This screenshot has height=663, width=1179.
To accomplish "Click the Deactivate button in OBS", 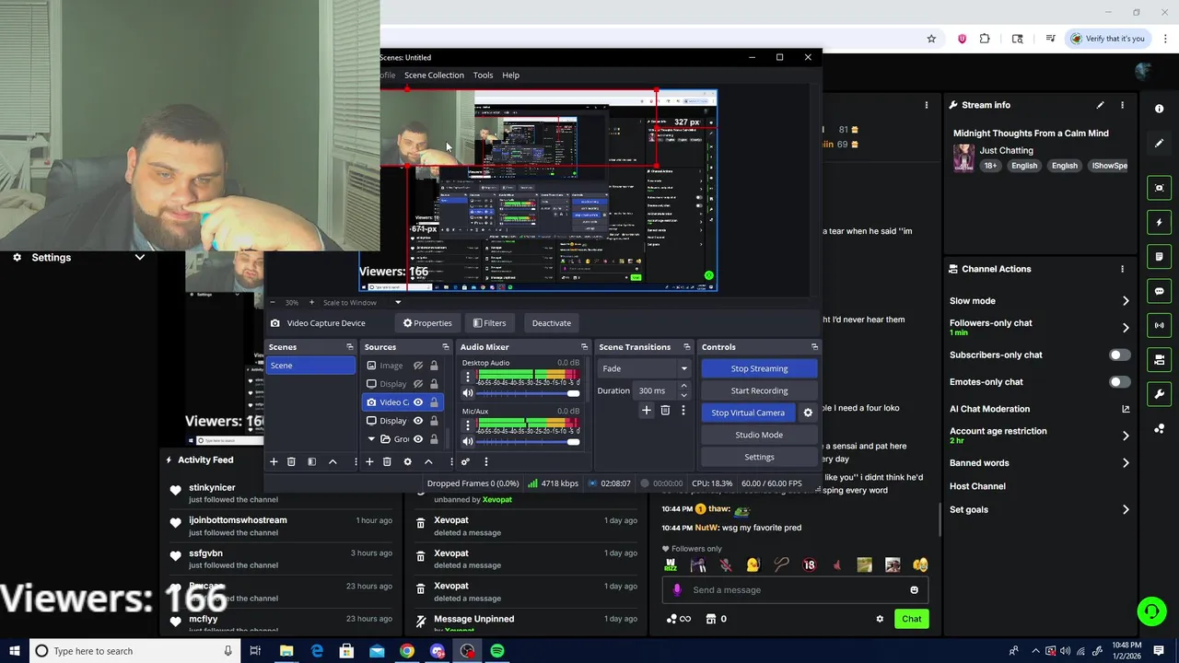I will [x=551, y=323].
